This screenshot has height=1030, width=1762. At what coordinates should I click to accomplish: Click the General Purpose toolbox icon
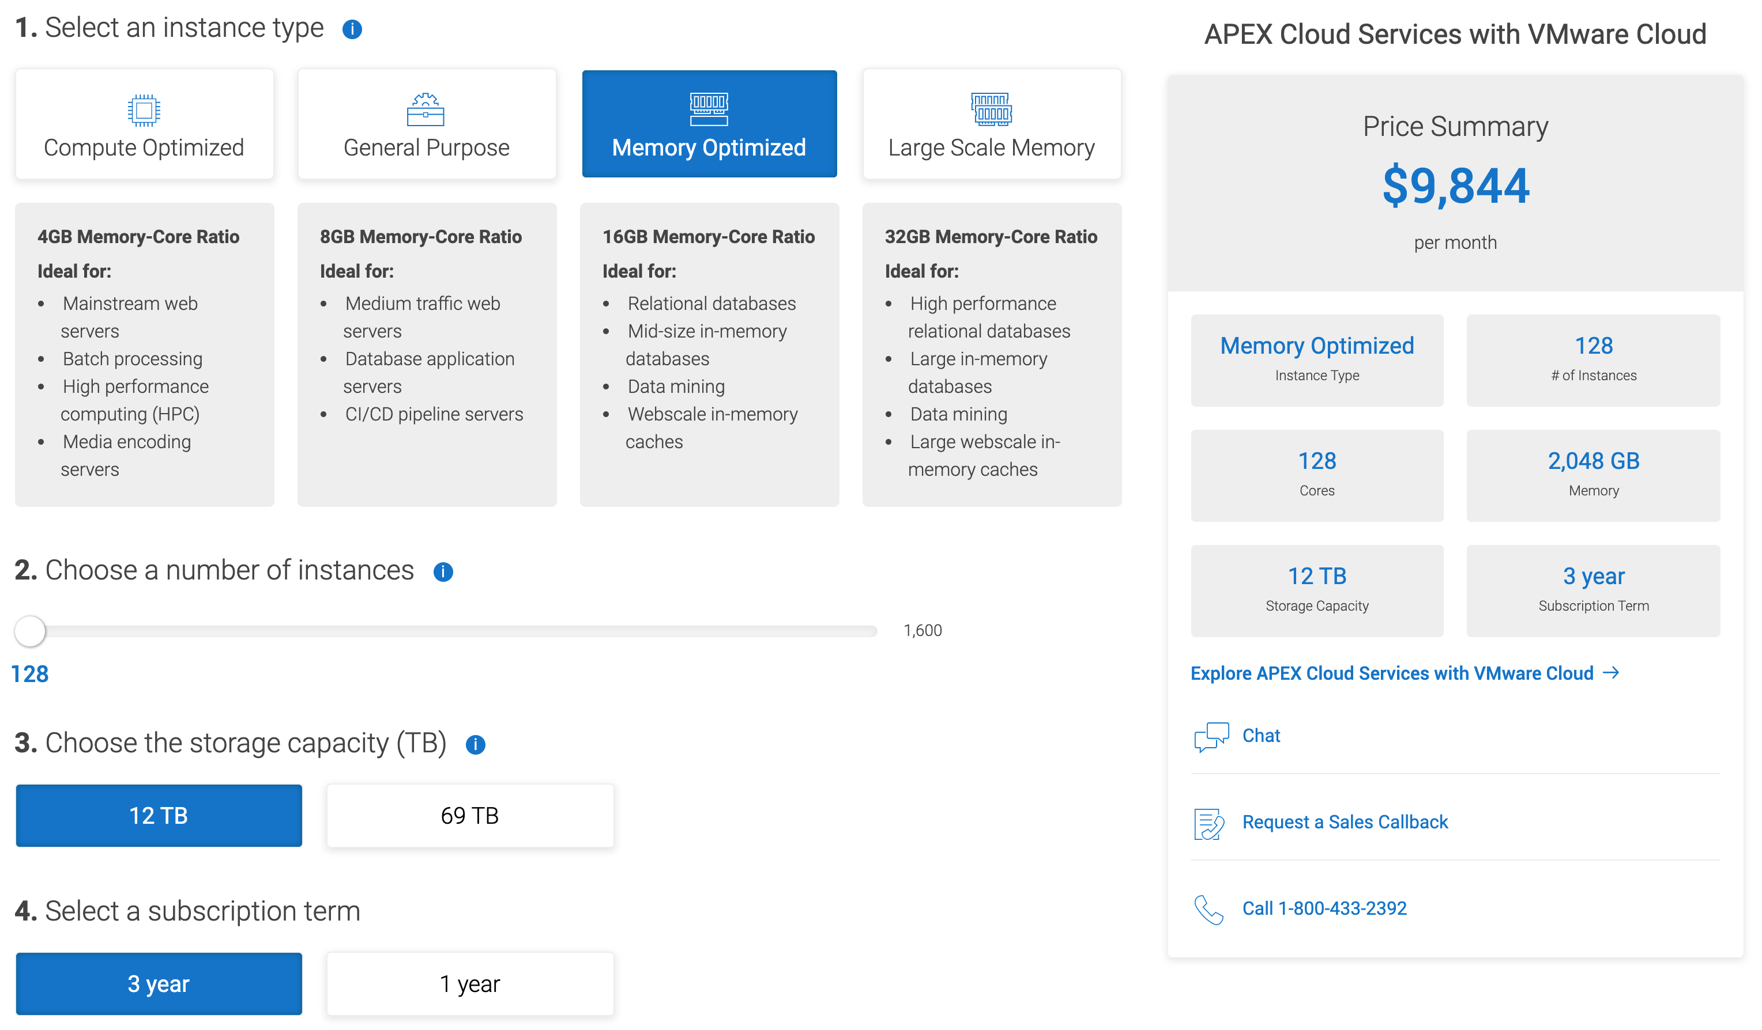(x=425, y=109)
